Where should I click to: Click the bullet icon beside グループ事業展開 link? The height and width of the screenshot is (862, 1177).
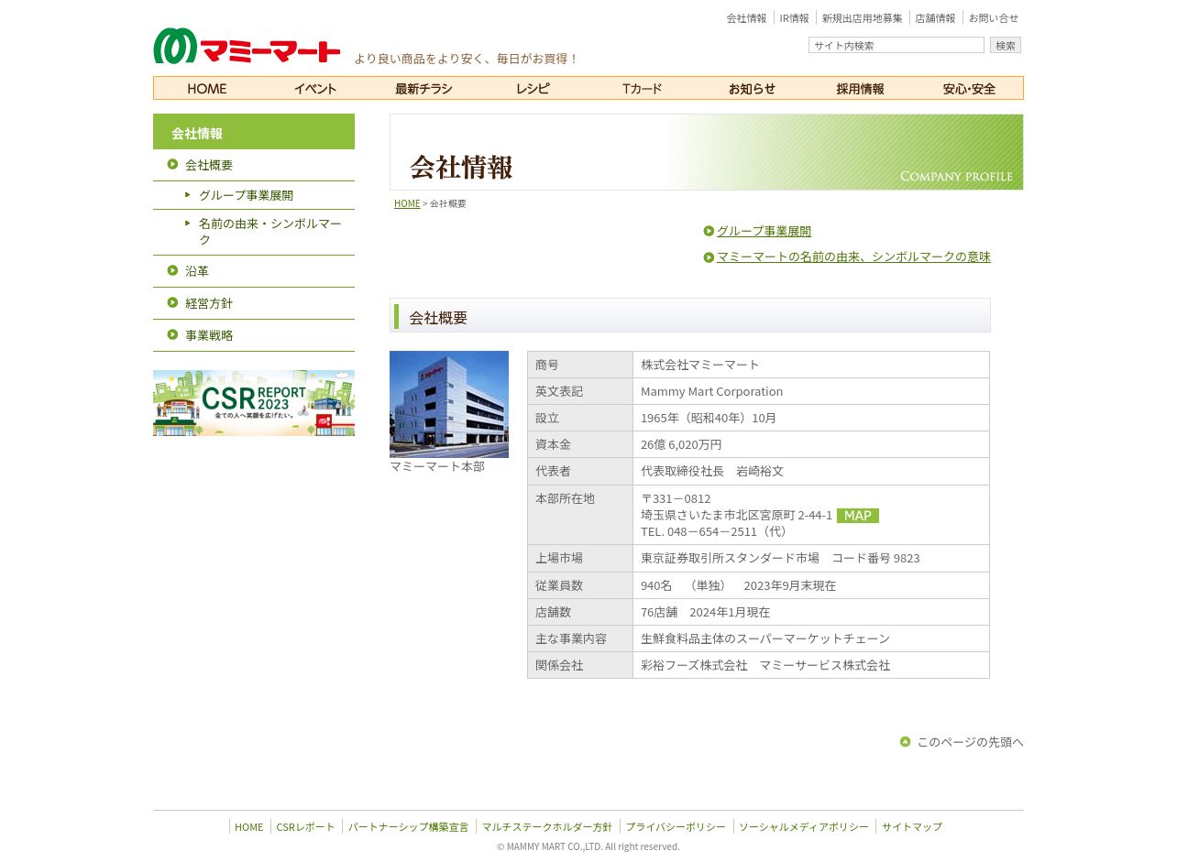point(709,231)
